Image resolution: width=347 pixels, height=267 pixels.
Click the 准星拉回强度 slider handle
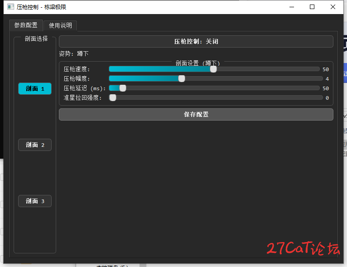[113, 97]
